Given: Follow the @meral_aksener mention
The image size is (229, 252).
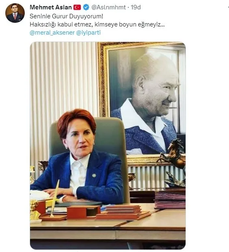Looking at the screenshot, I should 52,33.
